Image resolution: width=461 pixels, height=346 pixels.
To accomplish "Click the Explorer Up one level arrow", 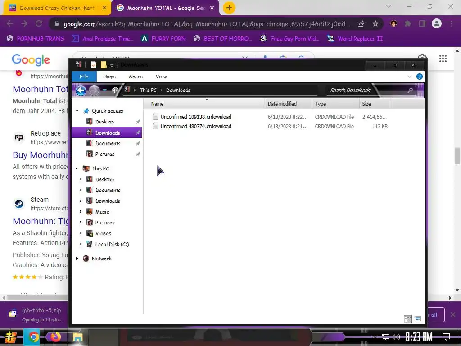I will pyautogui.click(x=115, y=90).
